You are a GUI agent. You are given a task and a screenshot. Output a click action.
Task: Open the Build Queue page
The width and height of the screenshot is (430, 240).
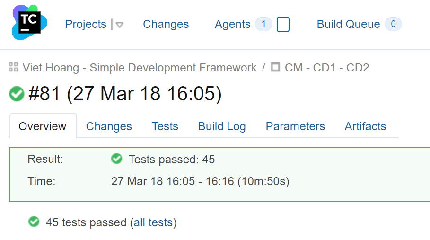(348, 24)
